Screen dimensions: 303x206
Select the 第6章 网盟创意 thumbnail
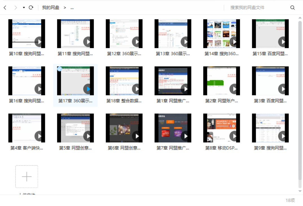(x=124, y=128)
